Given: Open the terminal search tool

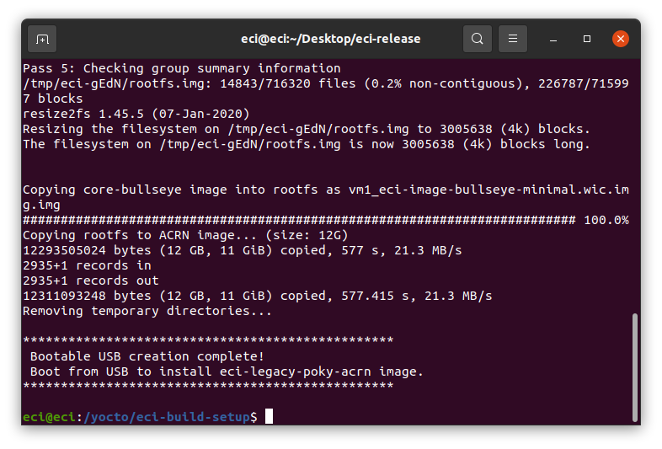Looking at the screenshot, I should point(477,39).
